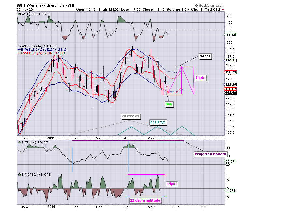Screen dimensions: 303x216
Task: Click the red down arrow beside Chg
Action: [223, 10]
